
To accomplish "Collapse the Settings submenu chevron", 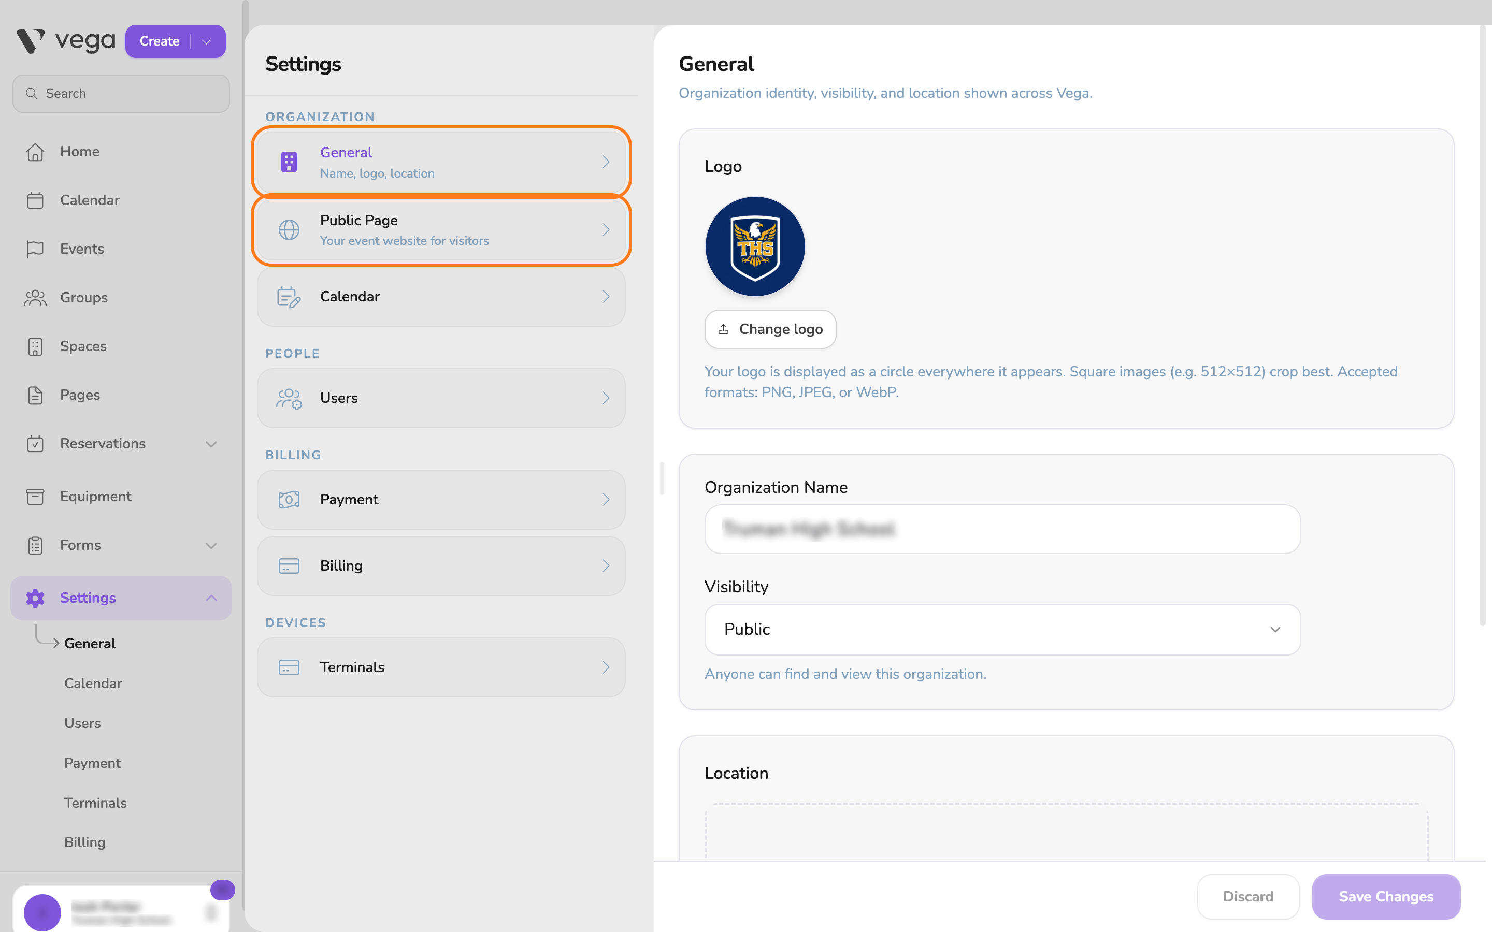I will [211, 598].
